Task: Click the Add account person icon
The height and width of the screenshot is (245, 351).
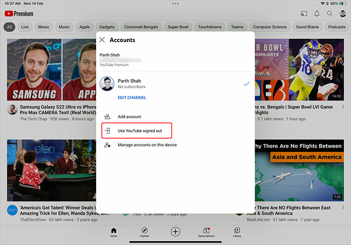Action: tap(108, 116)
